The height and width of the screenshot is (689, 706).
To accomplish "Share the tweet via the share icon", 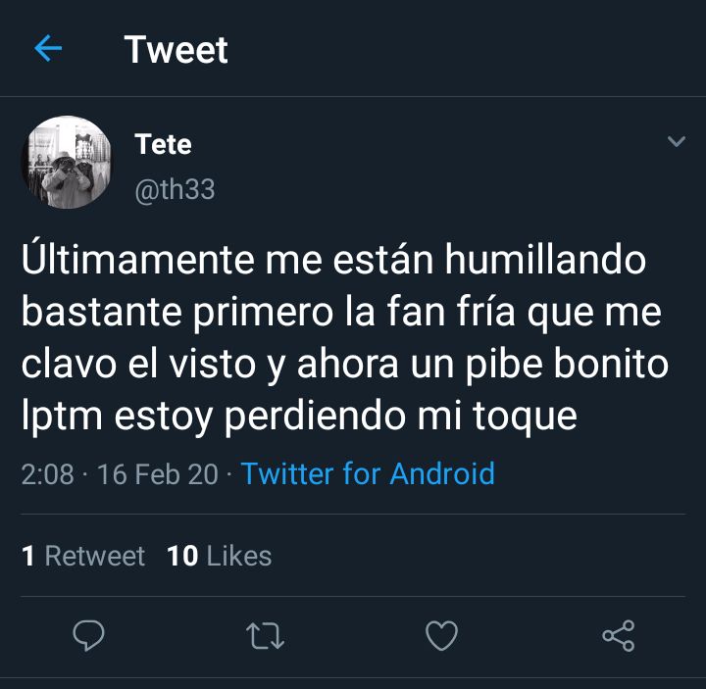I will coord(619,635).
